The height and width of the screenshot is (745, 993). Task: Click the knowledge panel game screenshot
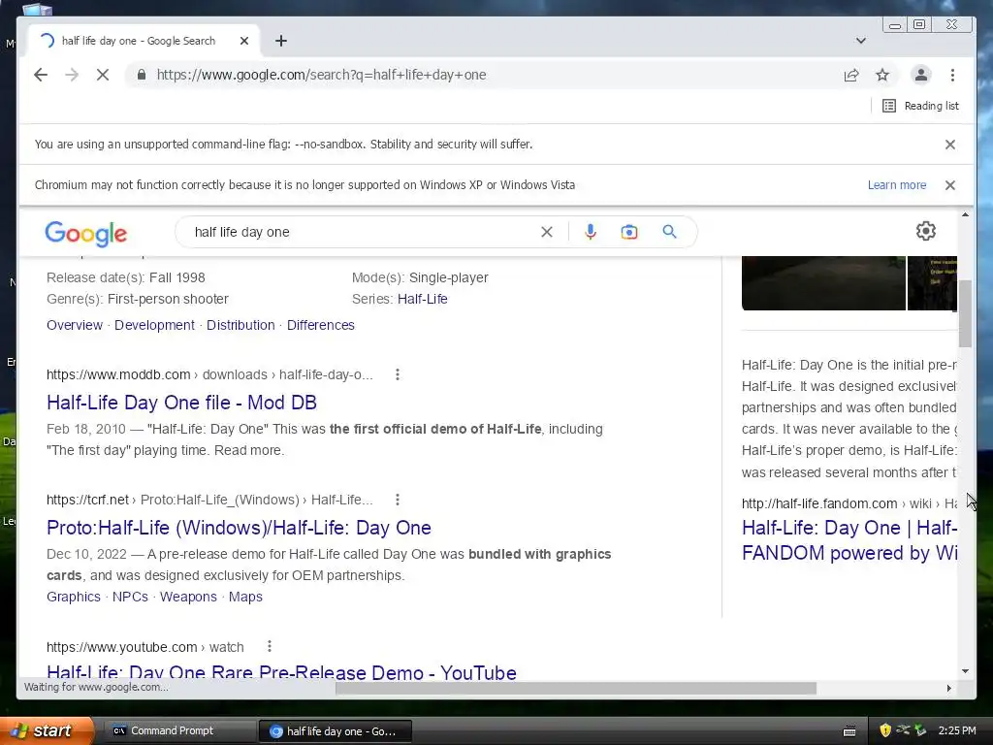(823, 283)
